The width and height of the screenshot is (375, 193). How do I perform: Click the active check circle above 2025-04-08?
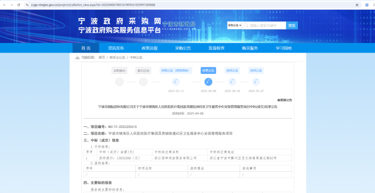208,82
